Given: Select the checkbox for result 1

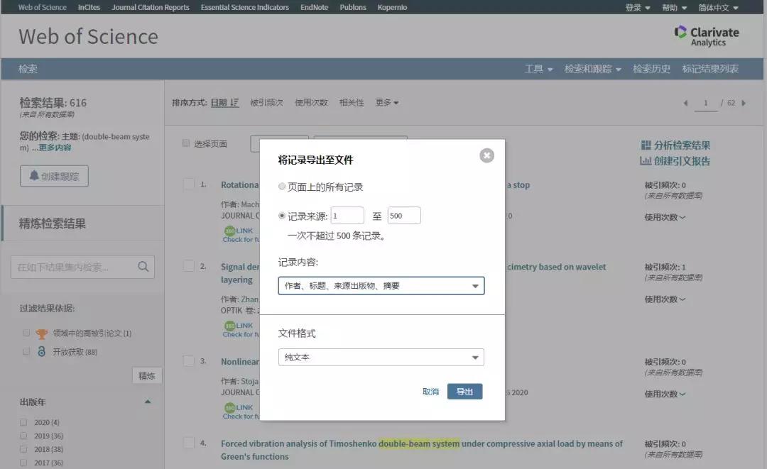Looking at the screenshot, I should pyautogui.click(x=188, y=184).
